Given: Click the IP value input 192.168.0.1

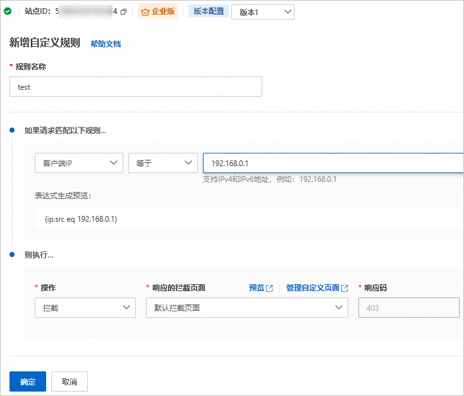Looking at the screenshot, I should tap(333, 163).
